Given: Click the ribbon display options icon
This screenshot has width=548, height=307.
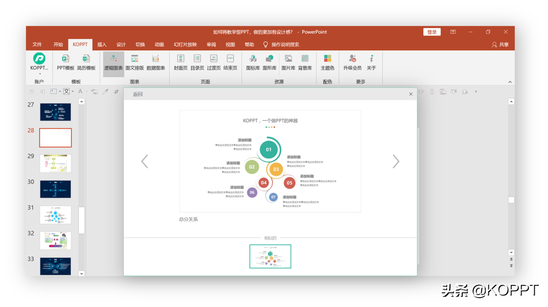Looking at the screenshot, I should pos(453,32).
